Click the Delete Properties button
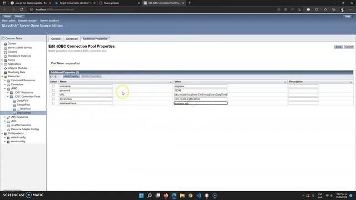 (91, 77)
